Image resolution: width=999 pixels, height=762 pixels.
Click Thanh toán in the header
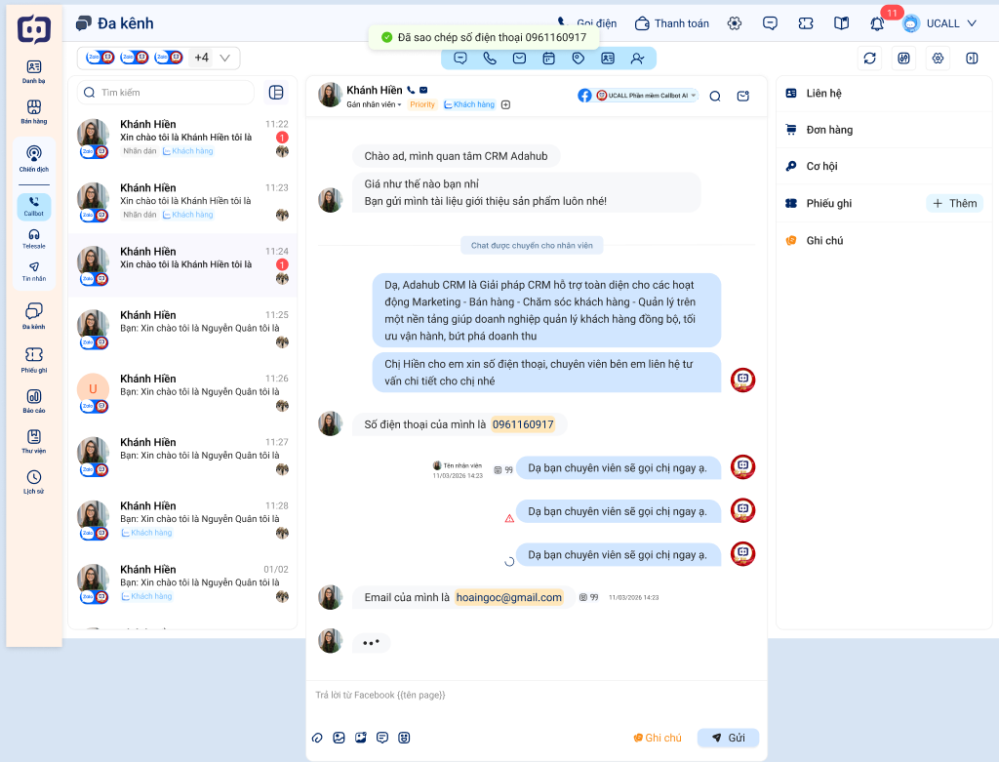[672, 23]
